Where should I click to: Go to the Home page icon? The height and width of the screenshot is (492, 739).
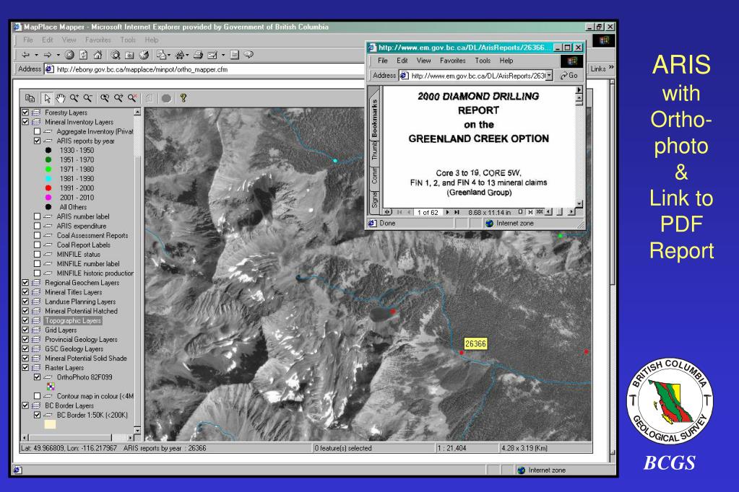coord(98,55)
